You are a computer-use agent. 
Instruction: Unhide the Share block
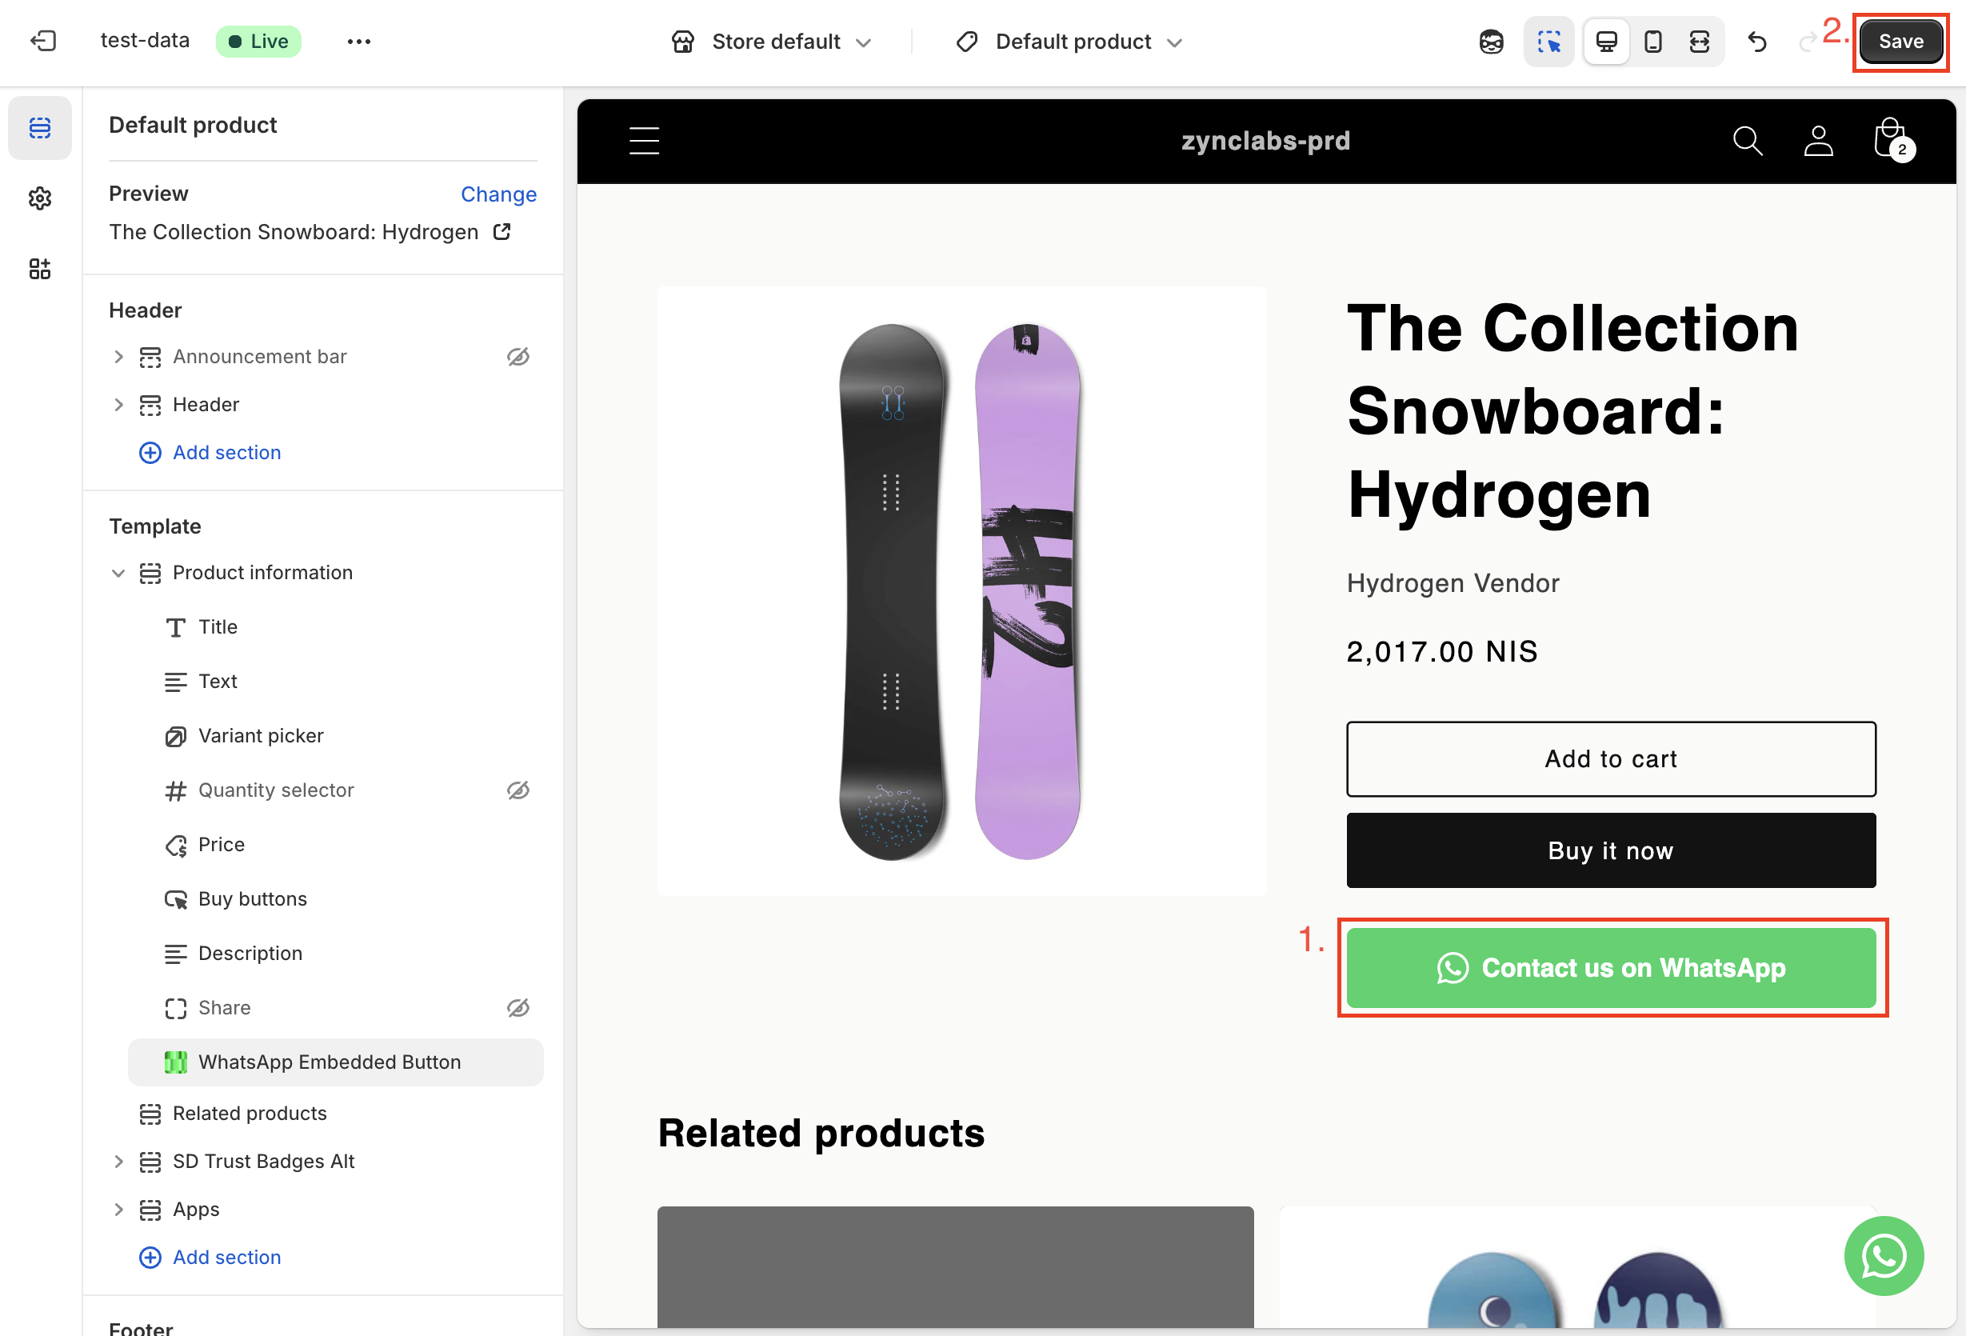(x=517, y=1008)
